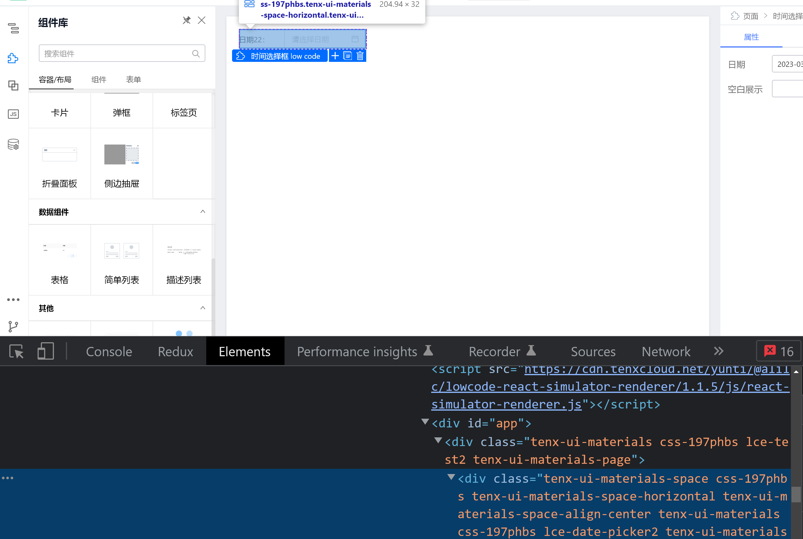Open the JS source panel icon

[x=13, y=114]
